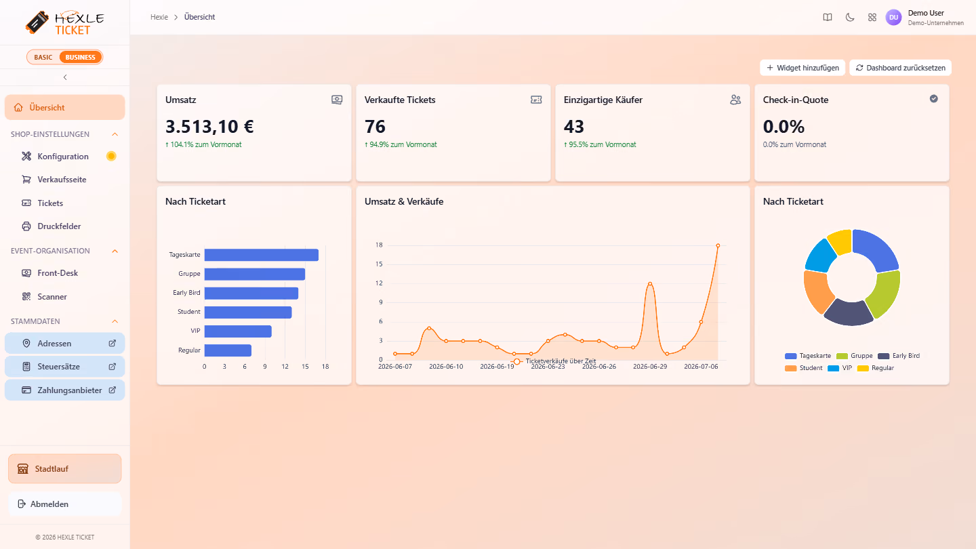Screen dimensions: 976x549
Task: Open the Zahlungsanbieter link
Action: [x=65, y=390]
